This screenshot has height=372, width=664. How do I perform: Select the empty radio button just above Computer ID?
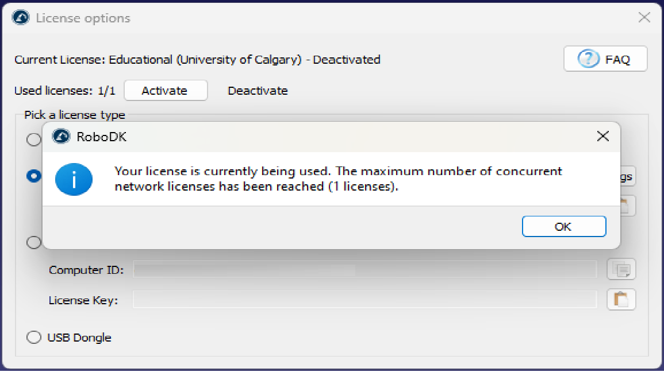tap(34, 242)
